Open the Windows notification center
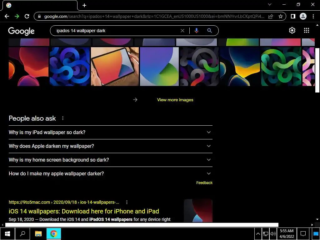320x240 pixels. click(303, 234)
